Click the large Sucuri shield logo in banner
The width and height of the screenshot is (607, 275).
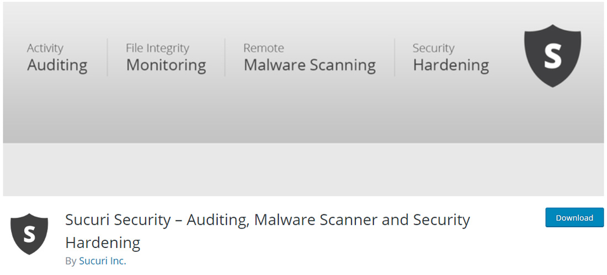point(552,55)
